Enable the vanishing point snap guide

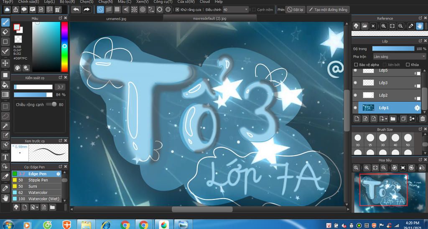[x=125, y=10]
